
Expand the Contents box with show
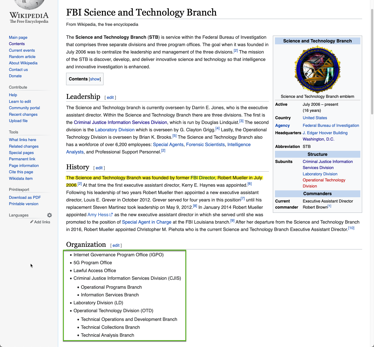[95, 79]
